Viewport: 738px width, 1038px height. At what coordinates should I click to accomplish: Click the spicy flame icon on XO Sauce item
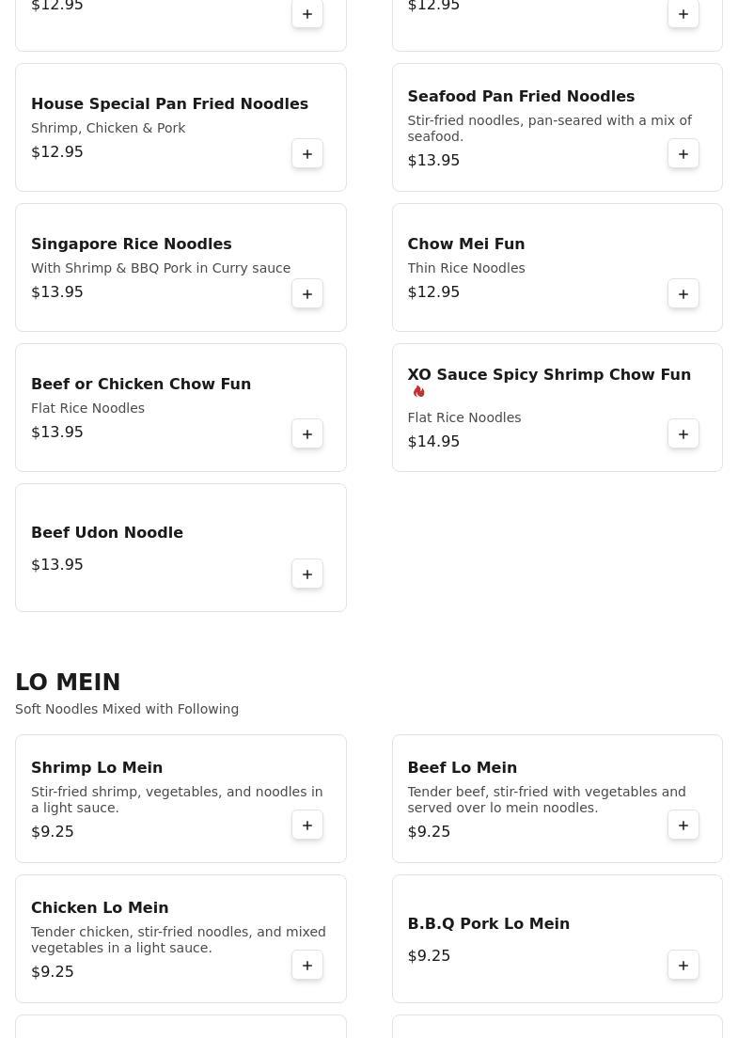coord(418,391)
